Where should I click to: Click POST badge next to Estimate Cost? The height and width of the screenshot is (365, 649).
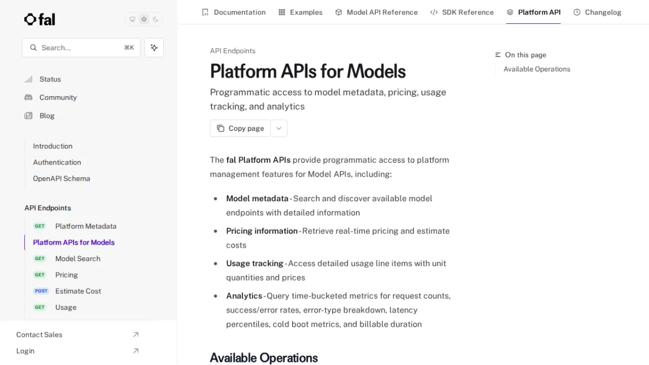[41, 291]
